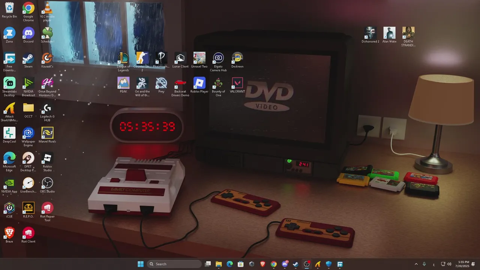Open VLC media player shortcut
The image size is (480, 270).
pos(47,12)
